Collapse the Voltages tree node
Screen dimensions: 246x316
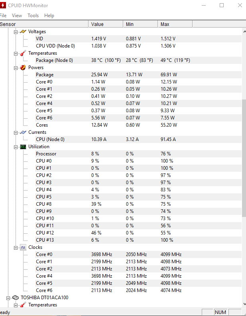pos(16,32)
